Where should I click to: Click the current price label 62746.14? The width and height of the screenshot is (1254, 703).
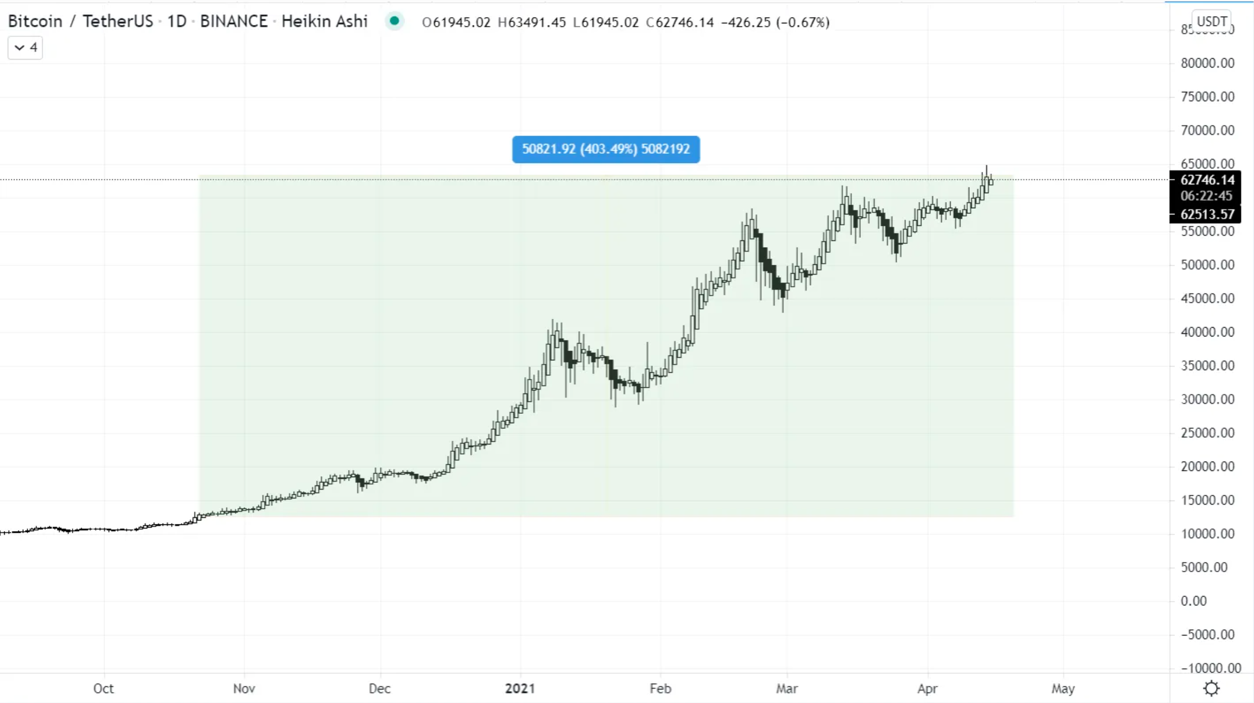coord(1207,180)
